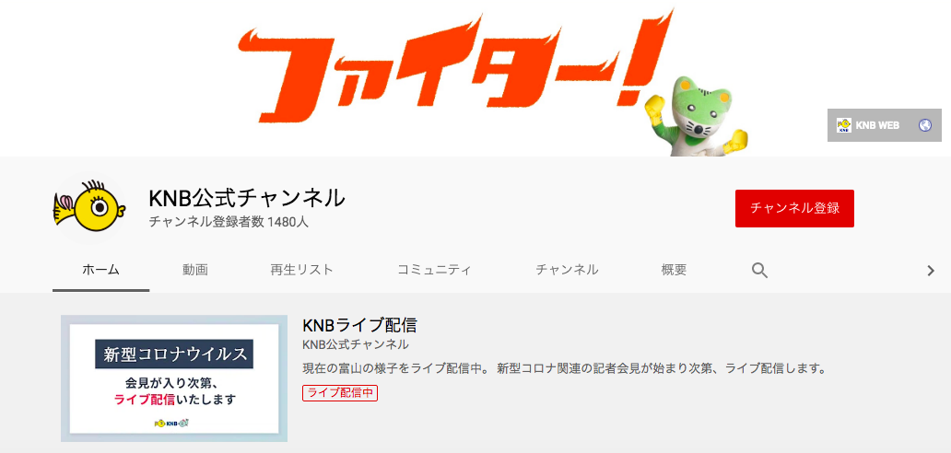The height and width of the screenshot is (453, 951).
Task: Open the KNBライブ配信 video title
Action: pos(359,325)
